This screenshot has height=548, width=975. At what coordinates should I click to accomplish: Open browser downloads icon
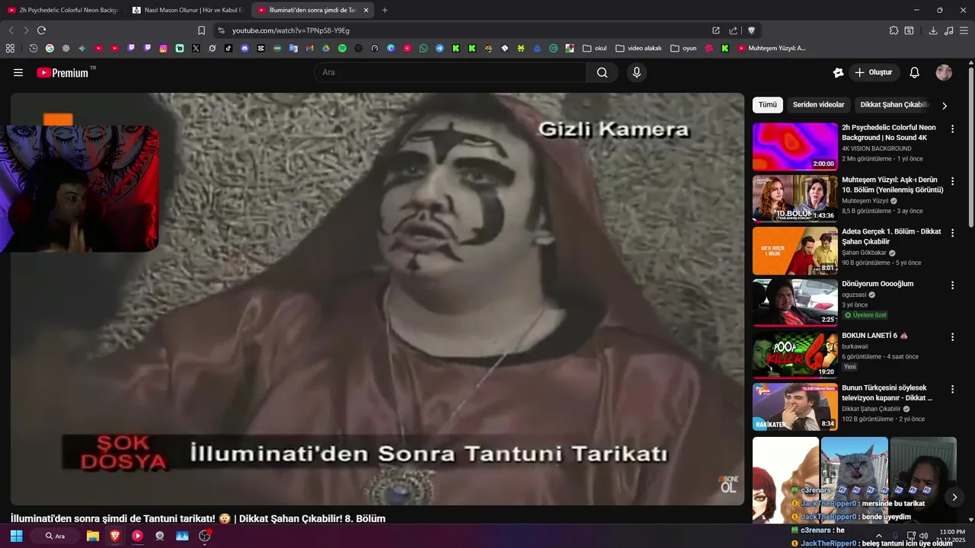(933, 30)
